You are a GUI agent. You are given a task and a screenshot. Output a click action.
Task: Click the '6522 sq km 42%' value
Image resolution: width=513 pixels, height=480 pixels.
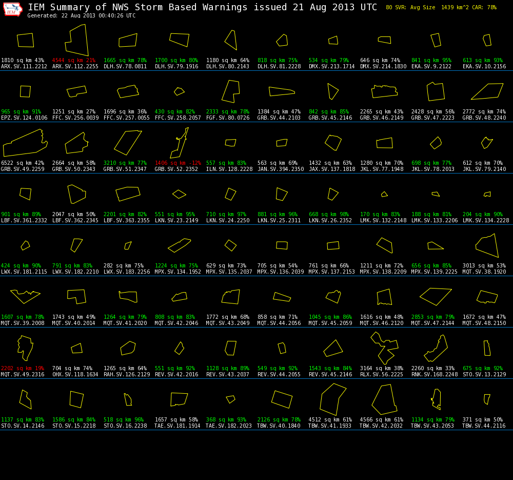pyautogui.click(x=23, y=163)
